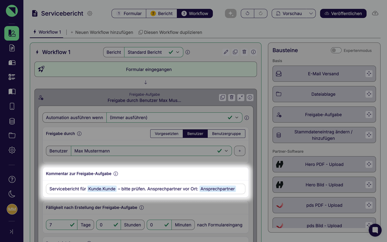Select E-Mail Versand building block
Image resolution: width=387 pixels, height=242 pixels.
click(324, 74)
